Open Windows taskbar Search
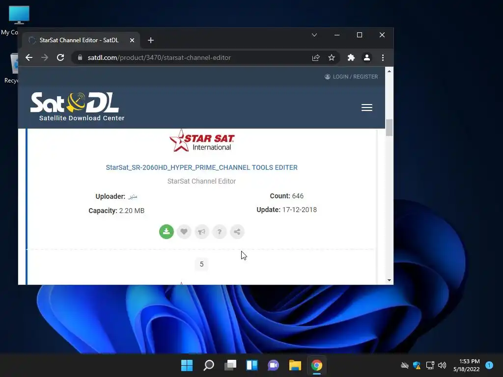 pyautogui.click(x=208, y=365)
